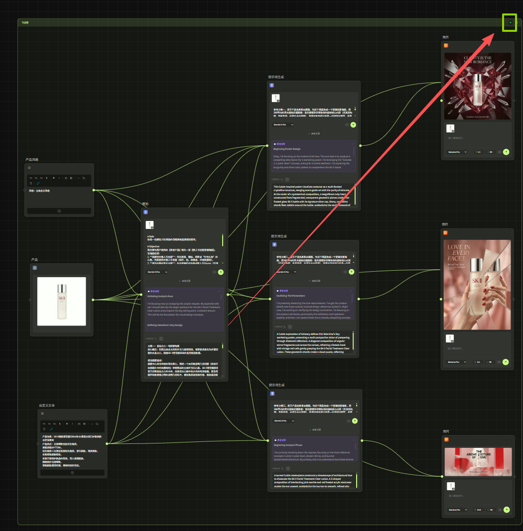
Task: Expand advanced settings in 策划 node
Action: [184, 281]
